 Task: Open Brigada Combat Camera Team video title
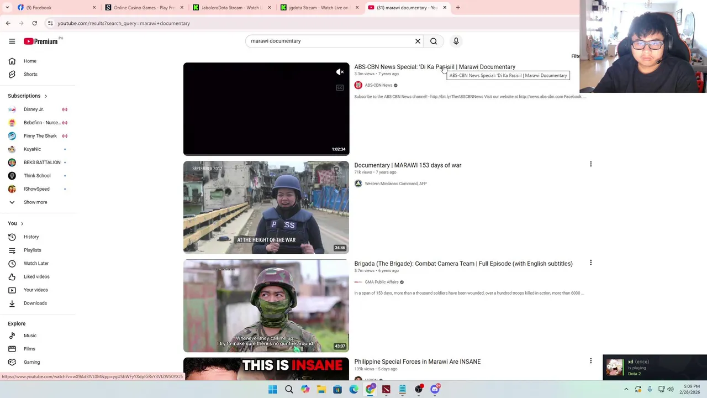coord(463,264)
